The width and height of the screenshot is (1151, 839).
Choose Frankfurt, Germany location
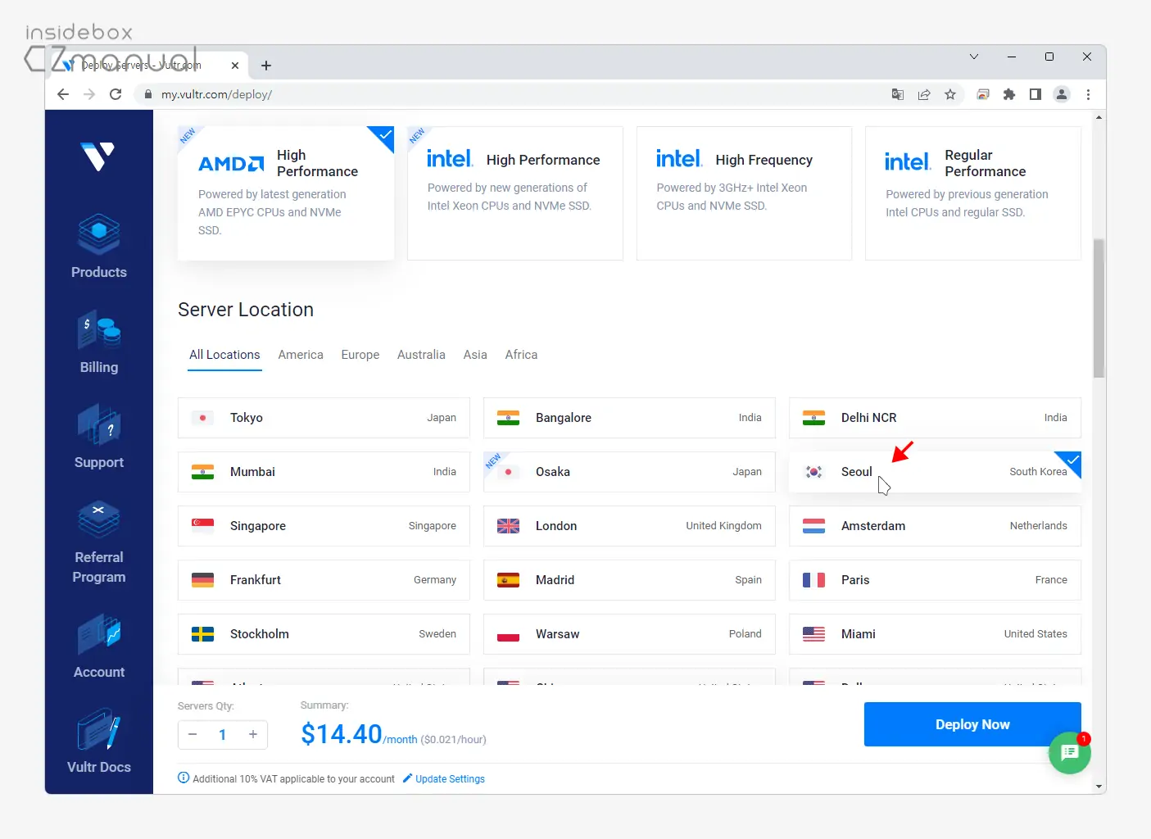[324, 580]
